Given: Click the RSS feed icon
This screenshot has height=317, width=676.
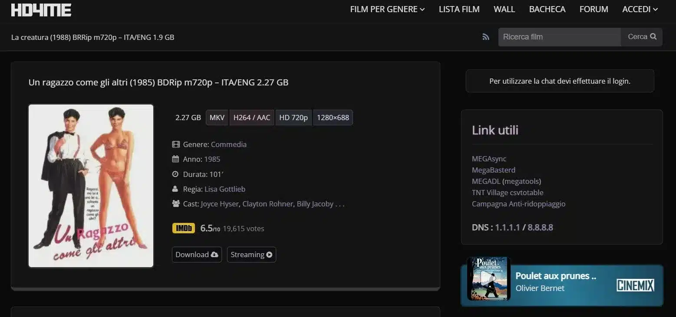Looking at the screenshot, I should (x=486, y=37).
